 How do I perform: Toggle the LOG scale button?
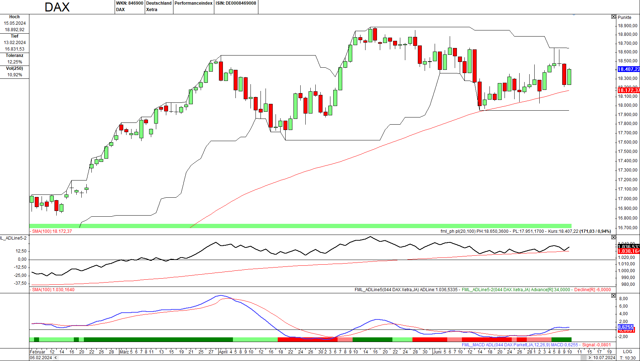pyautogui.click(x=627, y=352)
